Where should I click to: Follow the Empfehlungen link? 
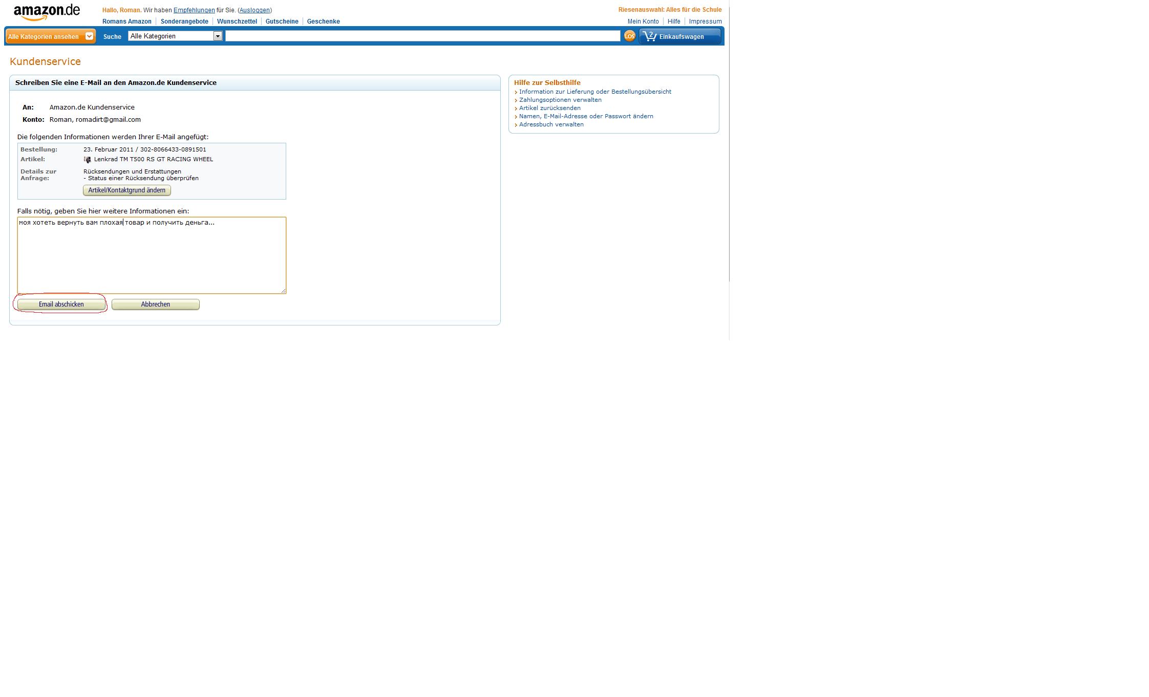click(194, 10)
